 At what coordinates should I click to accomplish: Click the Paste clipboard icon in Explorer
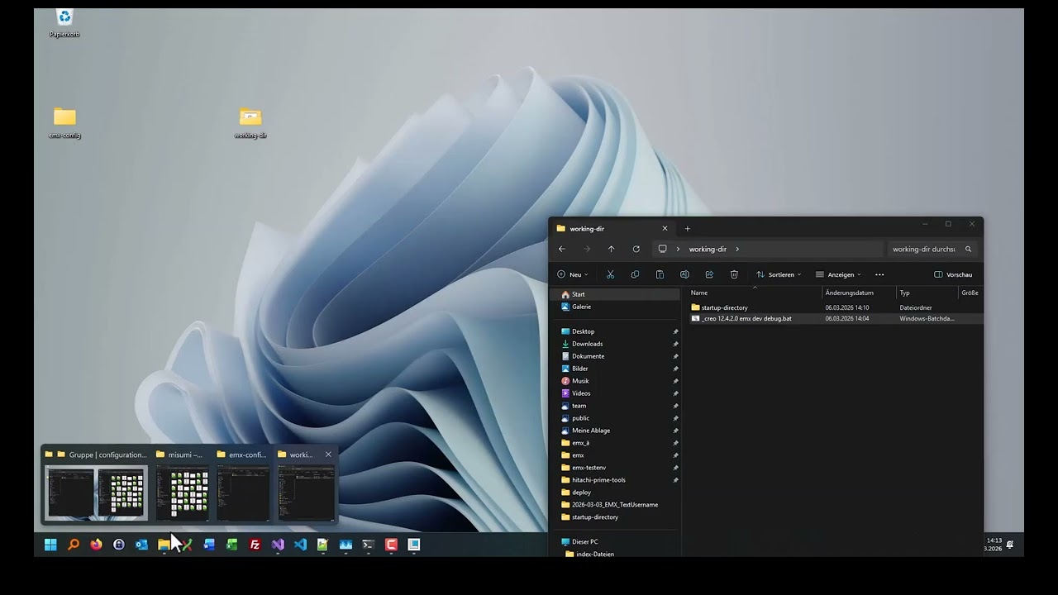point(660,274)
